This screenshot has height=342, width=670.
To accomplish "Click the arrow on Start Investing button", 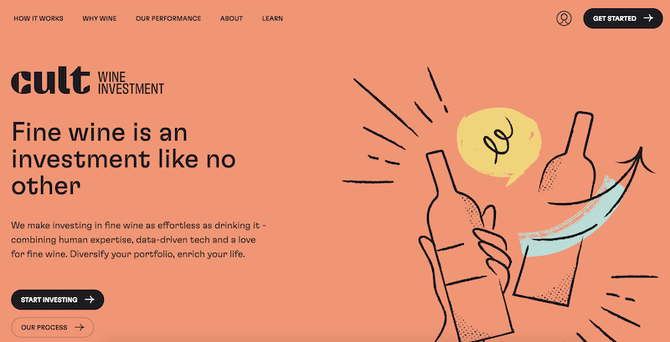I will point(90,299).
